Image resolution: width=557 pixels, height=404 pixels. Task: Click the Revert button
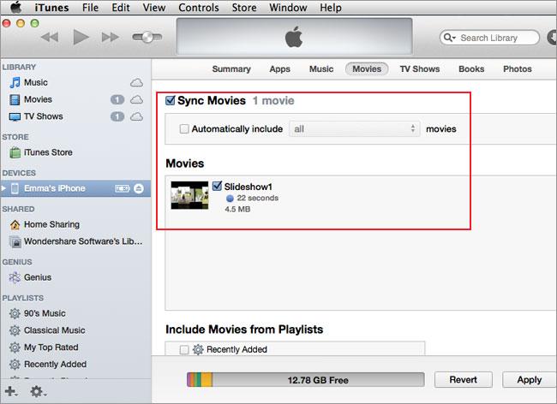[x=464, y=380]
